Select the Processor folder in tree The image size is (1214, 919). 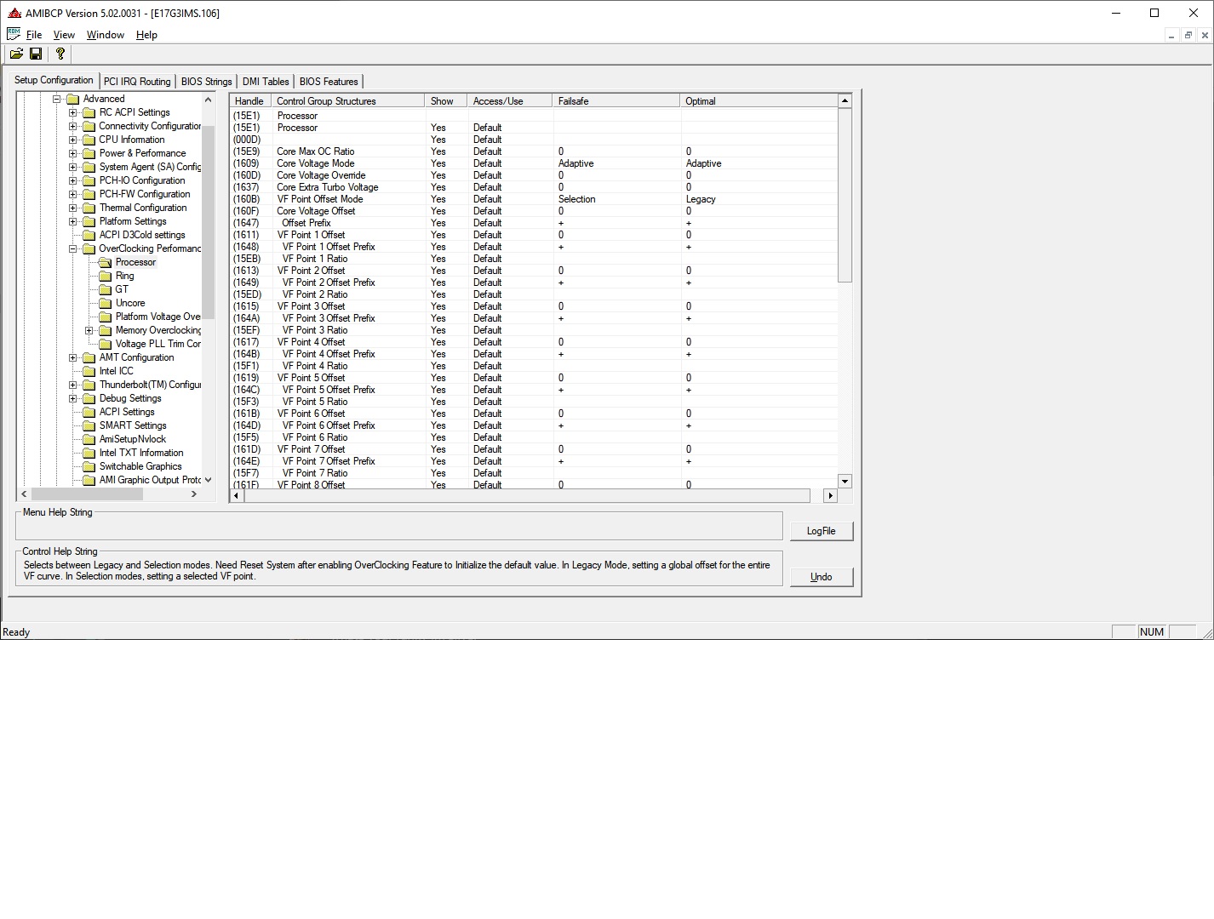click(135, 262)
